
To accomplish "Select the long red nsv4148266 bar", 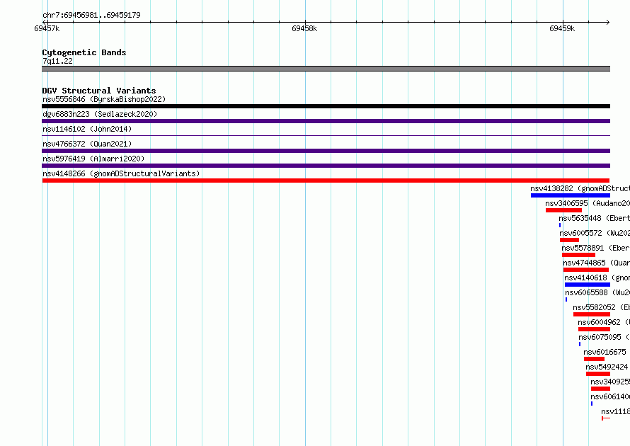I will 326,181.
